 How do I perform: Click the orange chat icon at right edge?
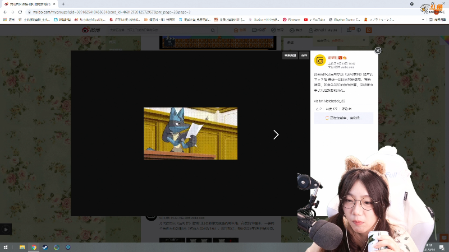pyautogui.click(x=444, y=237)
